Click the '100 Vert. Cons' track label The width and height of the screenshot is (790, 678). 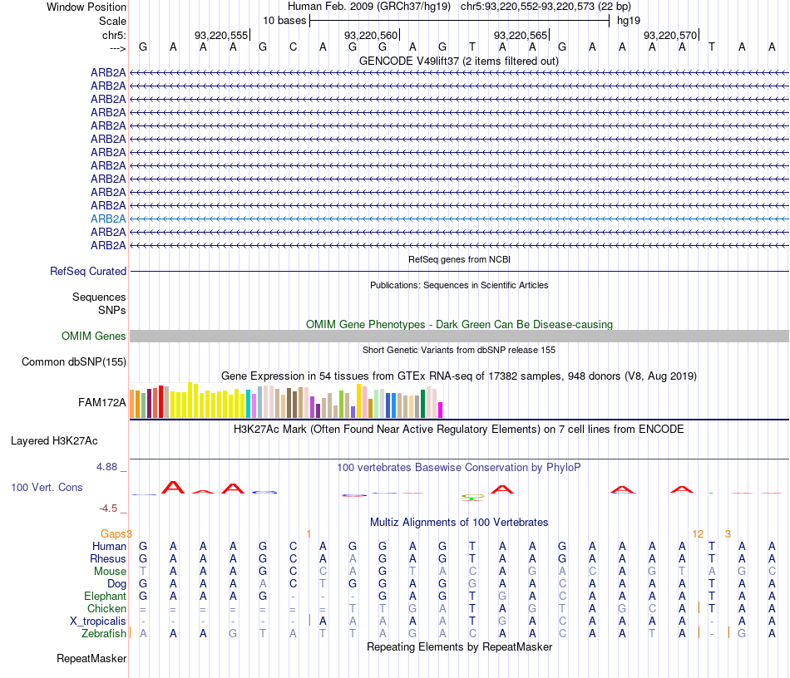point(47,487)
